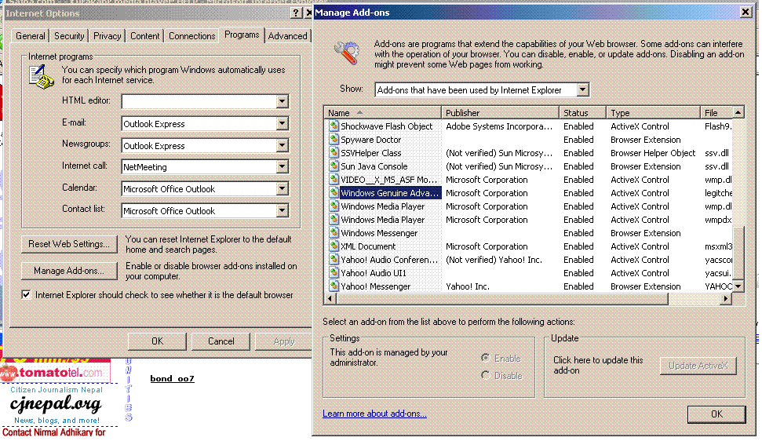Click the SSVHelper Class add-on icon

tap(334, 153)
